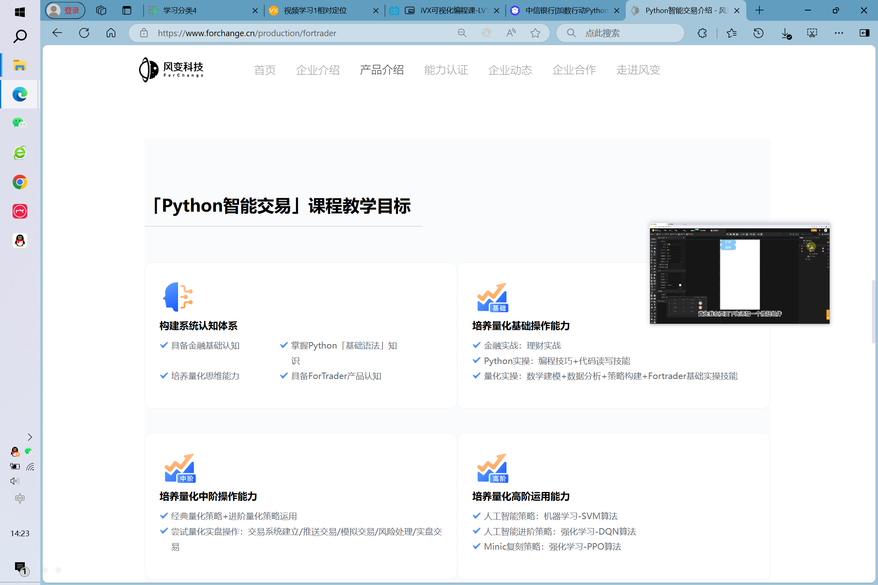Click the picture-in-picture video thumbnail
This screenshot has width=878, height=585.
pos(740,273)
